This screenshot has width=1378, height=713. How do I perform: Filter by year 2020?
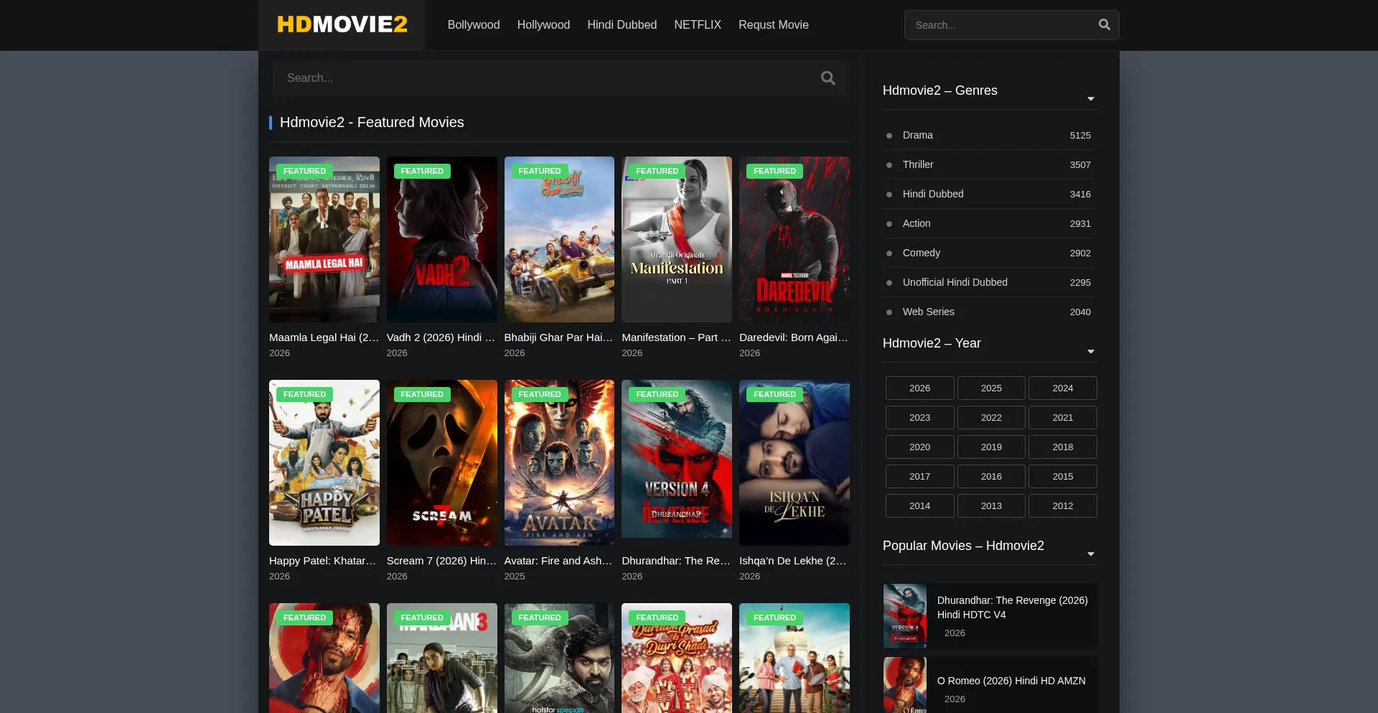tap(920, 447)
